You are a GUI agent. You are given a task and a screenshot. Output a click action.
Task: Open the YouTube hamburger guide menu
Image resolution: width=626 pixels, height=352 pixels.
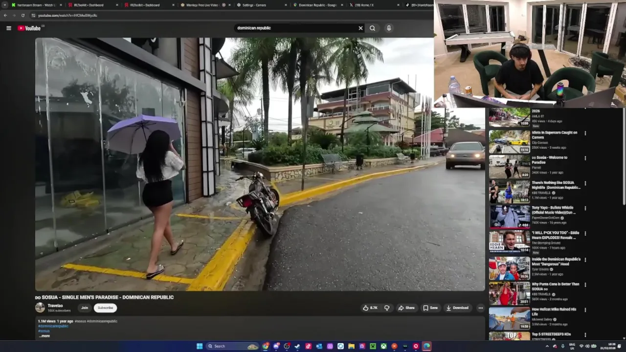pos(8,28)
